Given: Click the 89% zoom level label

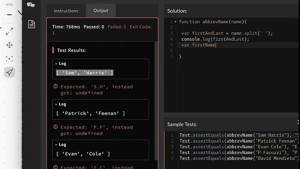Looking at the screenshot, I should click(9, 5).
